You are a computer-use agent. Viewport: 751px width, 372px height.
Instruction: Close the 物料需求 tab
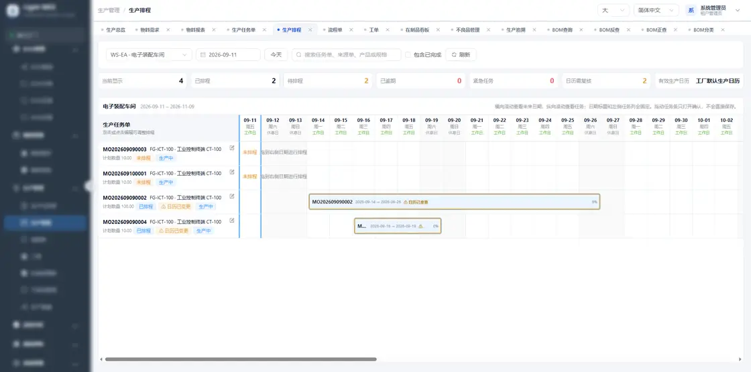(168, 29)
